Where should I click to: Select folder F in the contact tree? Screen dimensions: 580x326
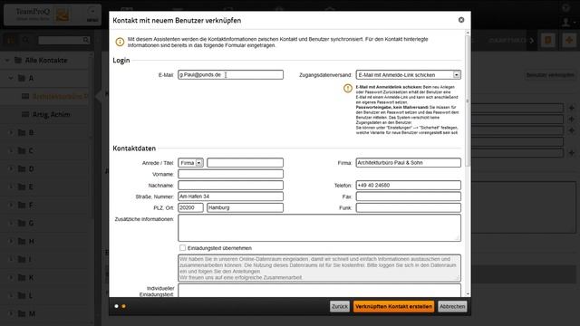tap(26, 205)
